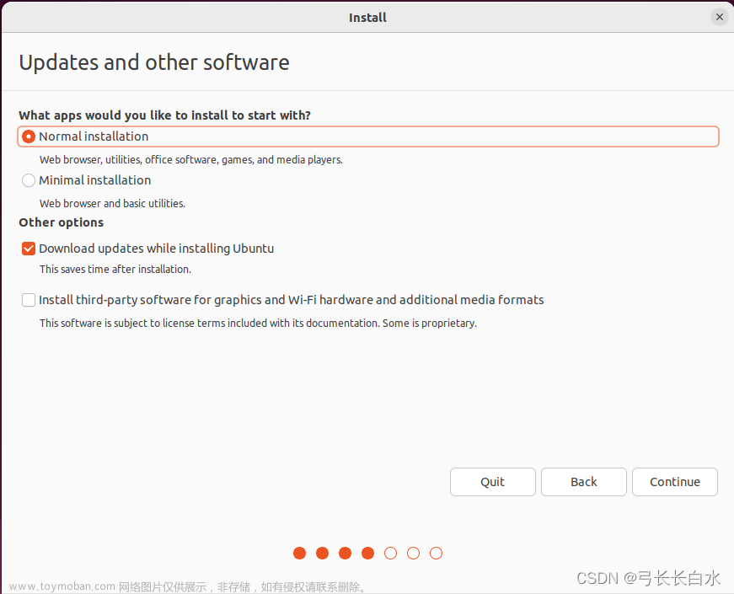This screenshot has width=734, height=594.
Task: Click the Install title bar label
Action: 367,17
